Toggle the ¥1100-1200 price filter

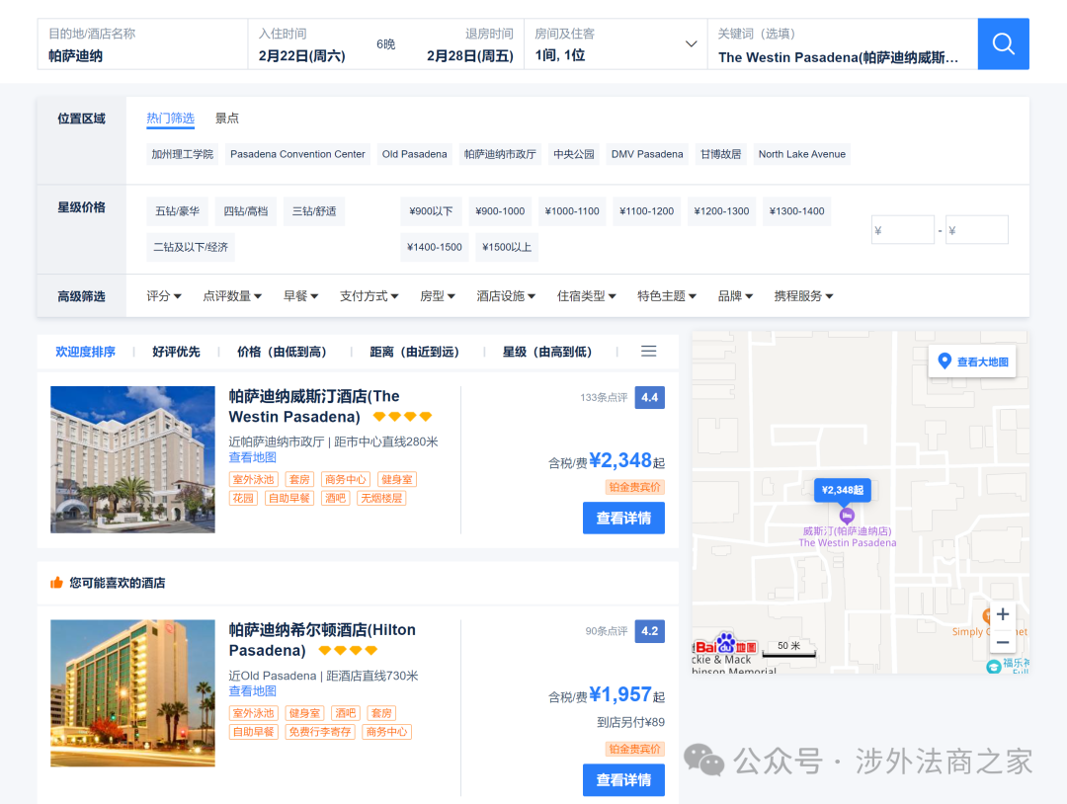pyautogui.click(x=646, y=211)
